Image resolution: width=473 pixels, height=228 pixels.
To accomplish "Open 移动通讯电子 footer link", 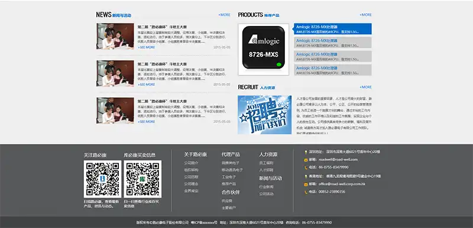I will 232,170.
